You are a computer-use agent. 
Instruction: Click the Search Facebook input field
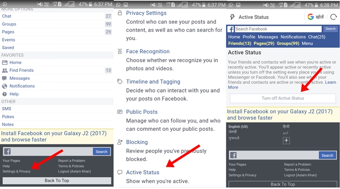[278, 29]
